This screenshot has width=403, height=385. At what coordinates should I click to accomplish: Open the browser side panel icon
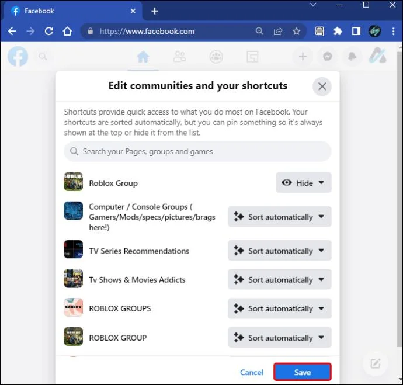pos(356,32)
